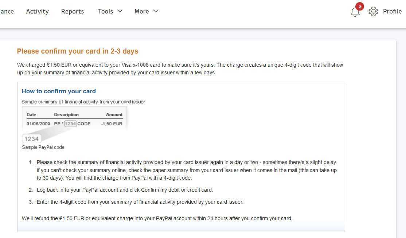Click the 'Sample PayPal code' caption
Screen dimensions: 406x238
[x=43, y=147]
